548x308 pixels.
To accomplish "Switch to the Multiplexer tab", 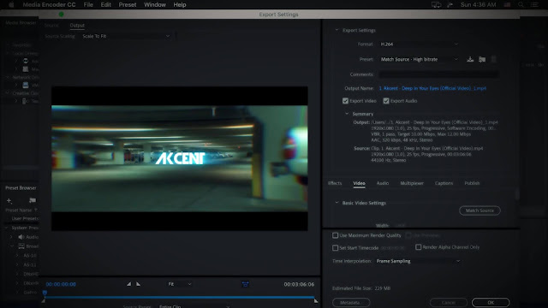I will 412,183.
